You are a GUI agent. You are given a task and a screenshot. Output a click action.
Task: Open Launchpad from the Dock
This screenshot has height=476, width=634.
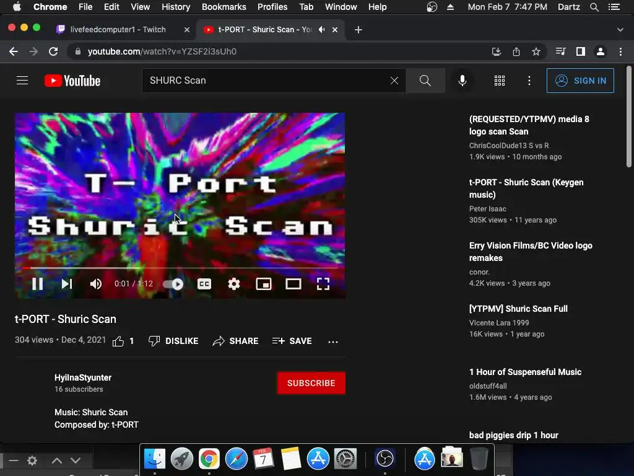click(x=182, y=459)
